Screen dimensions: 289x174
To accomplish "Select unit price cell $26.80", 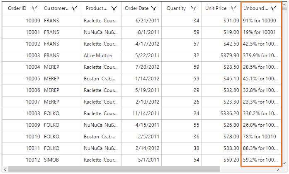I will tap(221, 125).
